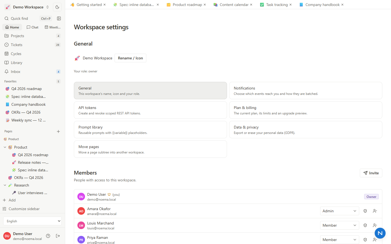
Task: Open the Chat section in the sidebar
Action: tap(33, 27)
